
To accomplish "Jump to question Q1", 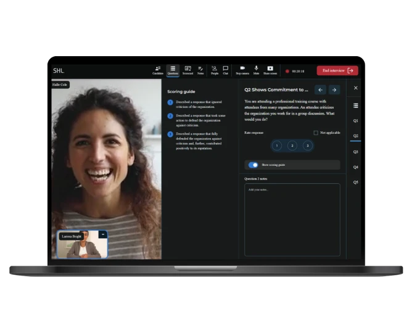I will (355, 120).
